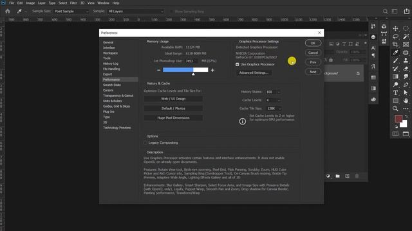The width and height of the screenshot is (412, 231).
Task: Select the Eyedropper tool in toolbox
Action: 395,53
